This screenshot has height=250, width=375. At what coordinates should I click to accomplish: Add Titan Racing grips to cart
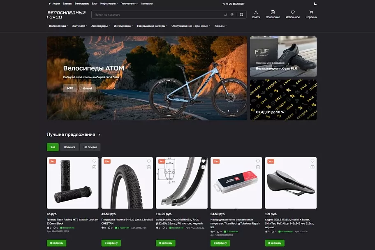click(x=56, y=243)
